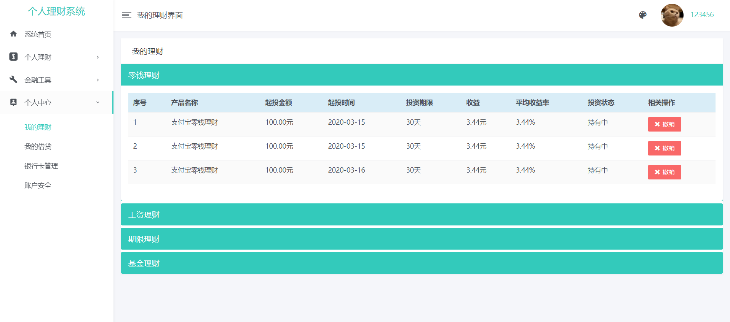
Task: Click the 收益 column header
Action: click(x=473, y=103)
